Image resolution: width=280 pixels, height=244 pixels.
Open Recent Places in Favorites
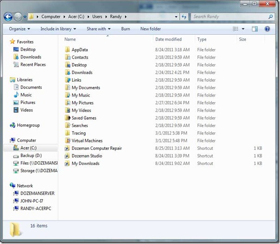[x=33, y=65]
